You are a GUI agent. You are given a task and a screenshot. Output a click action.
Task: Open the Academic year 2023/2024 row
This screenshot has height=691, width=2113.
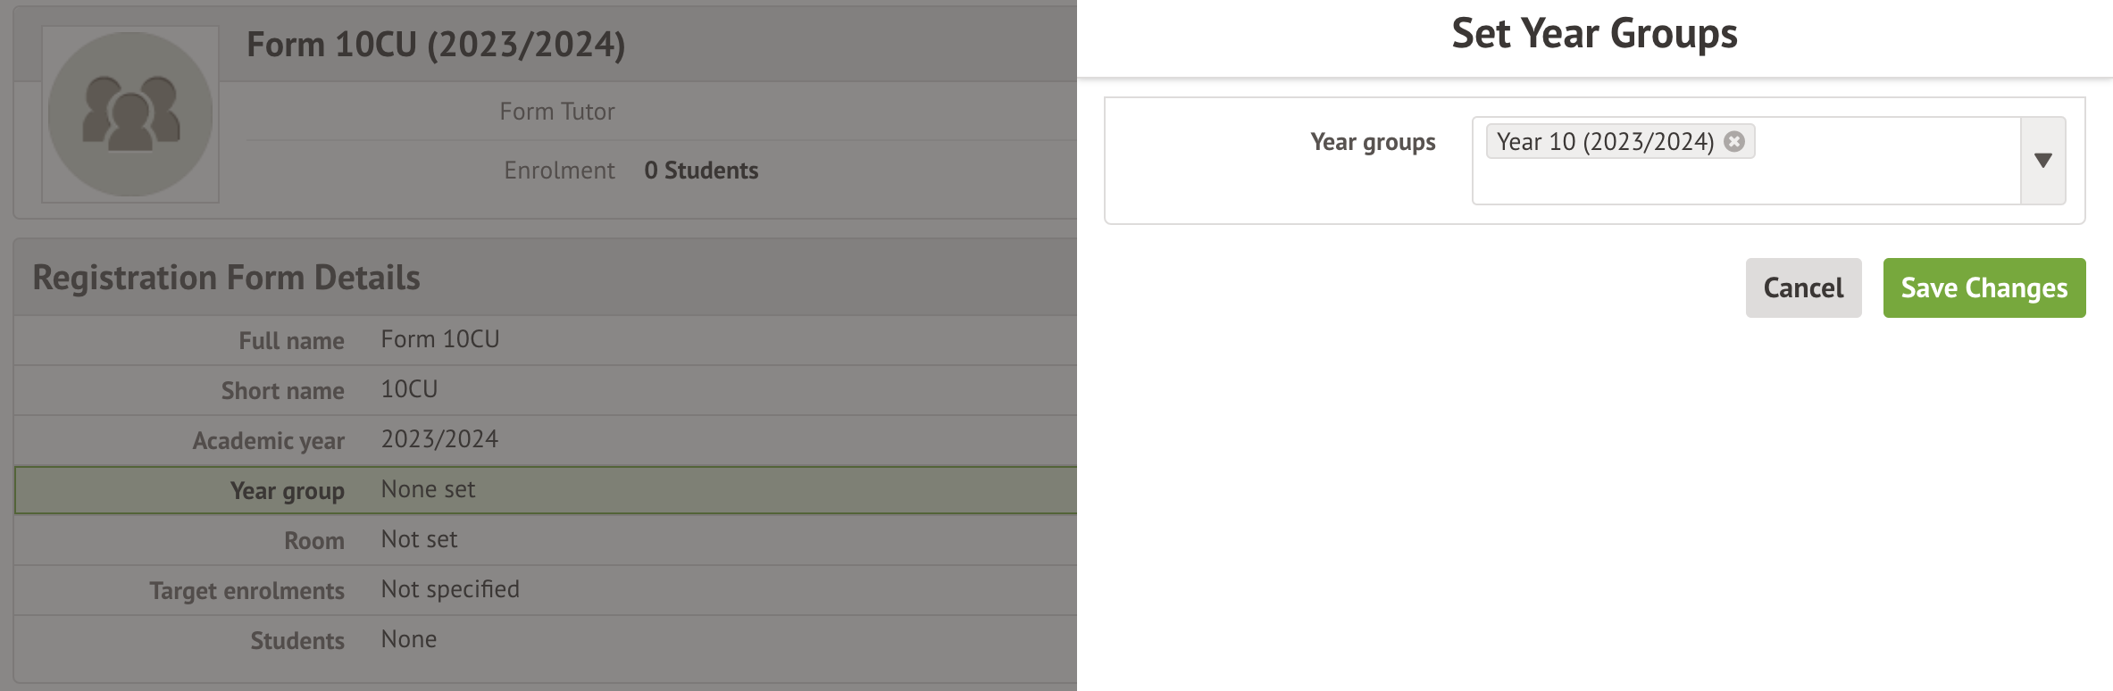pos(545,440)
